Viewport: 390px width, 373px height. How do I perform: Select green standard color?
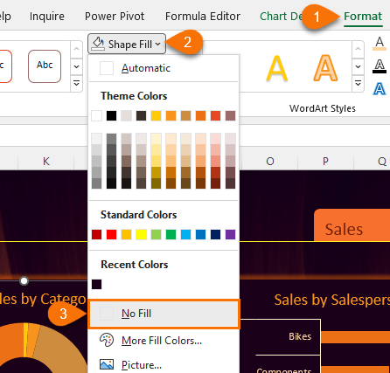click(171, 234)
